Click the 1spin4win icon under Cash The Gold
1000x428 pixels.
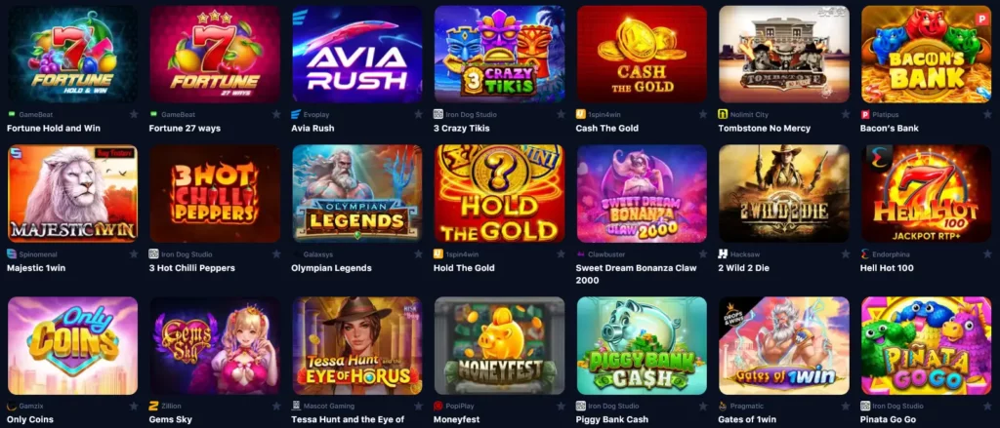point(580,114)
